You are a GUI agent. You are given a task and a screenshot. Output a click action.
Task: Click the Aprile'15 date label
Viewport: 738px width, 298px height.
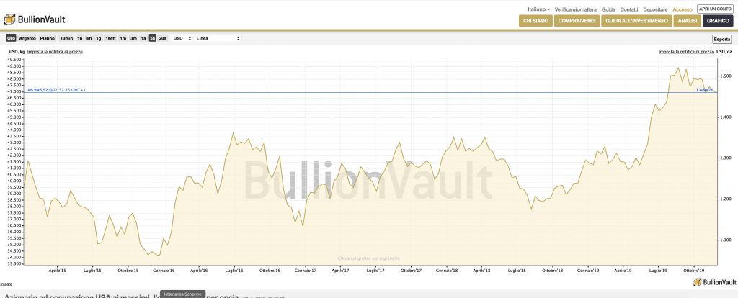click(57, 271)
